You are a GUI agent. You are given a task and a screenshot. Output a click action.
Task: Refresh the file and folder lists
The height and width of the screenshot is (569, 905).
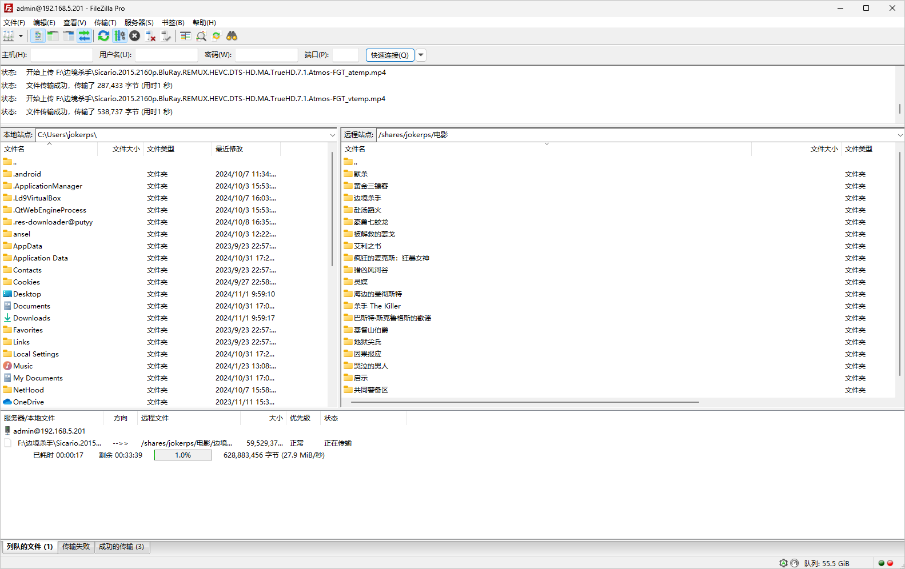(103, 36)
